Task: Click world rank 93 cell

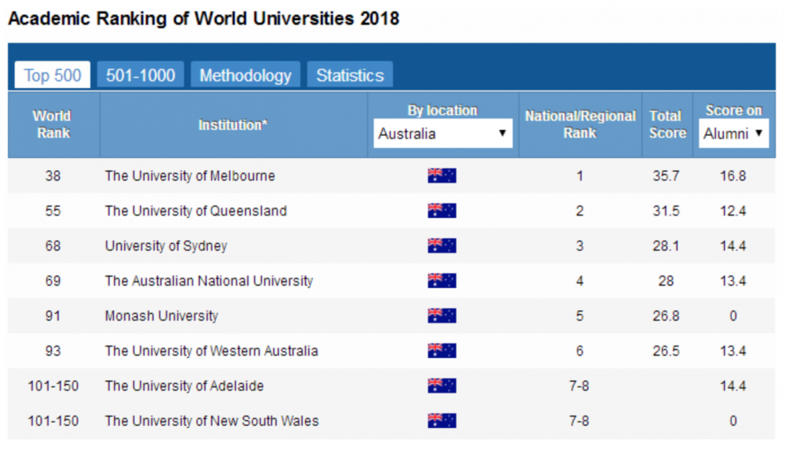Action: (x=53, y=351)
